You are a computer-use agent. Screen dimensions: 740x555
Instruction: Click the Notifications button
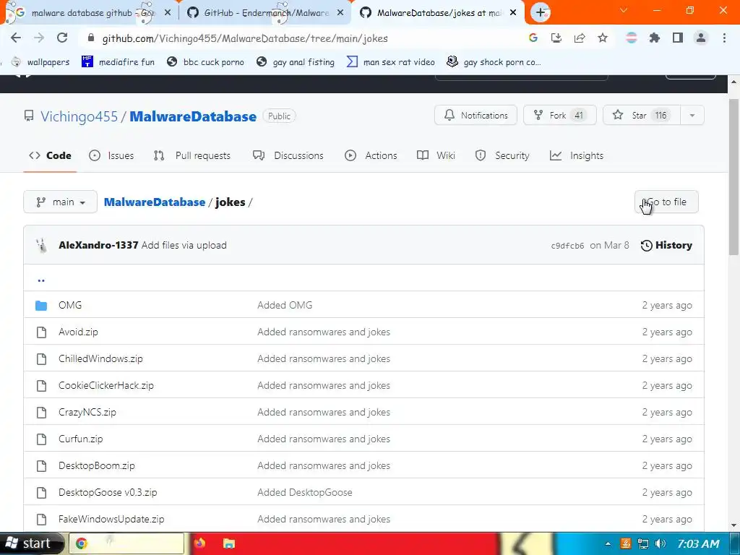(476, 115)
